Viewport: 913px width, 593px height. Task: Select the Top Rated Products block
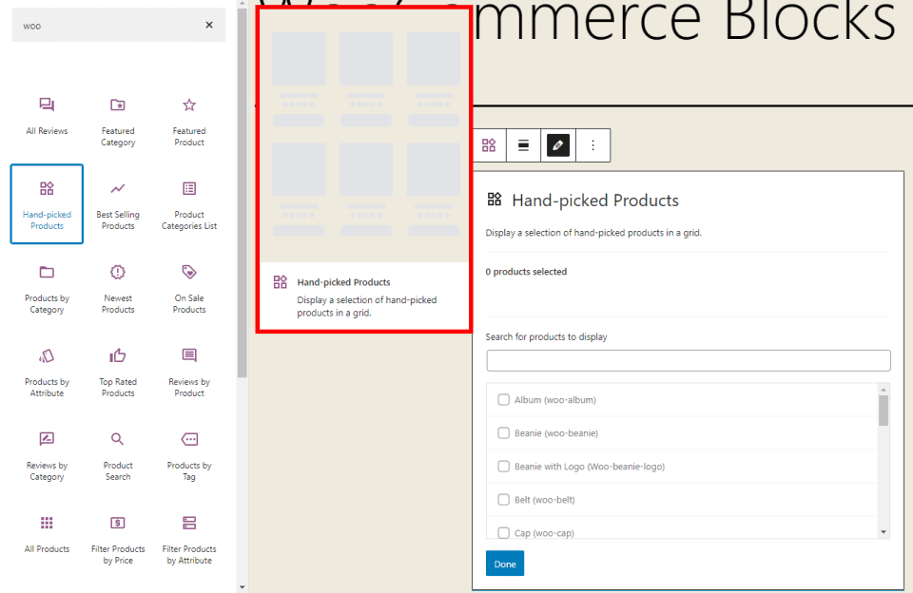pyautogui.click(x=117, y=369)
